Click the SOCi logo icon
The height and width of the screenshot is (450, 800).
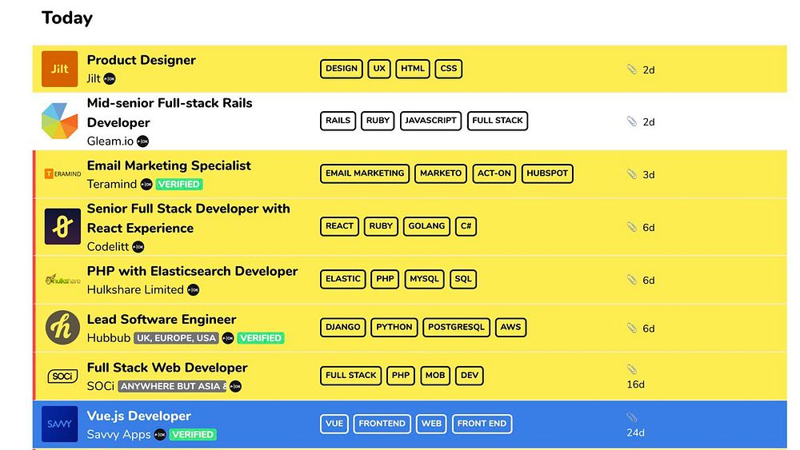tap(62, 376)
